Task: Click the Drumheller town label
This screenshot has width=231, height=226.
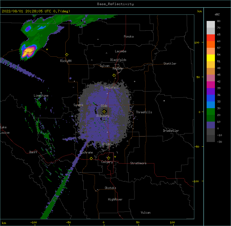Action: 171,131
